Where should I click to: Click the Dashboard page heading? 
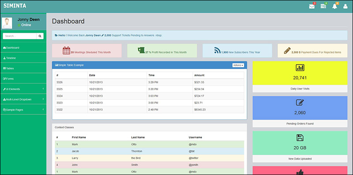coord(68,21)
